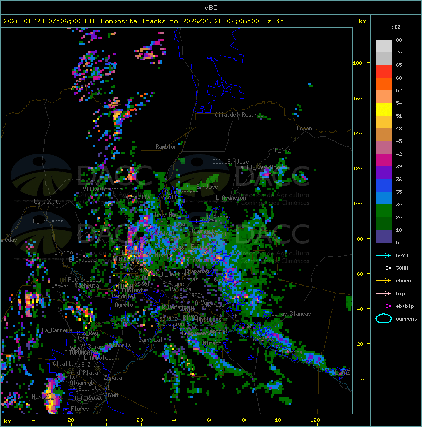Click the white 30HM arrow in the legend
422x427 pixels.
[383, 268]
